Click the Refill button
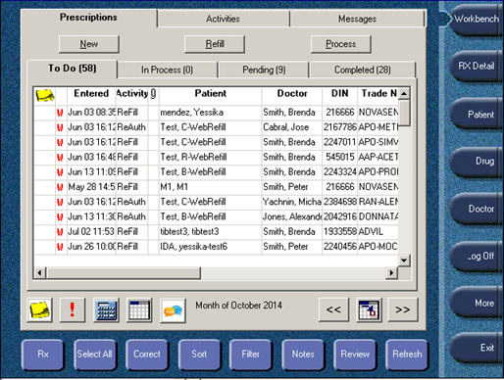Screen dimensions: 504x380 point(215,44)
